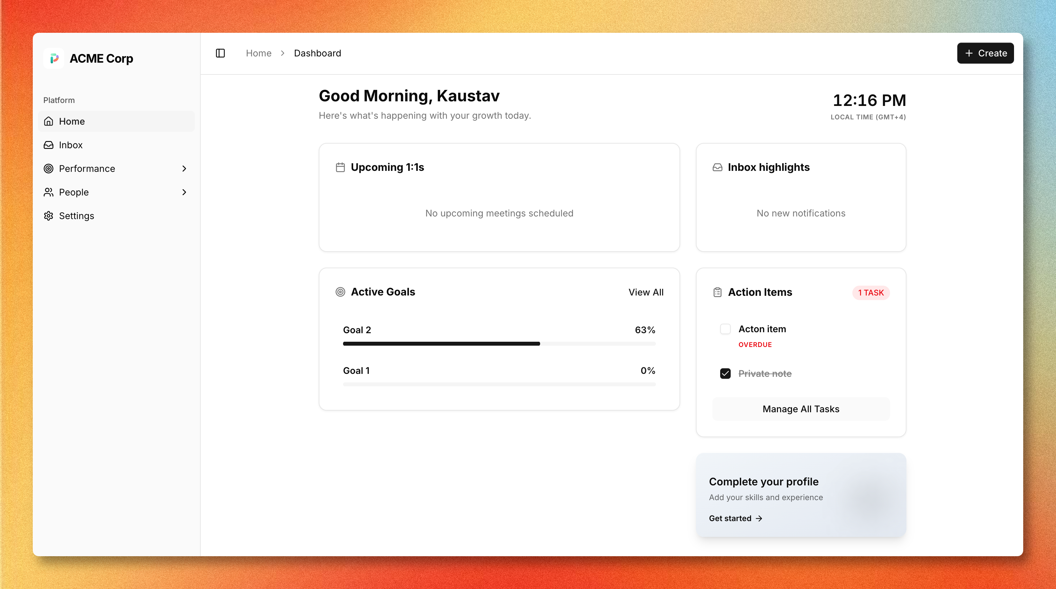Image resolution: width=1056 pixels, height=589 pixels.
Task: Click the Performance target icon
Action: click(49, 169)
